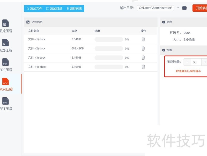Delete 文件- (2).docx using its trash icon

point(143,48)
